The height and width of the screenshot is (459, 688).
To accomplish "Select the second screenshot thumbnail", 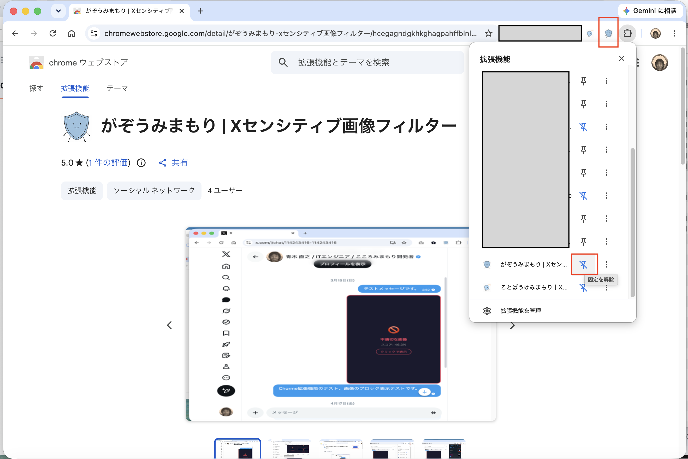I will coord(289,449).
